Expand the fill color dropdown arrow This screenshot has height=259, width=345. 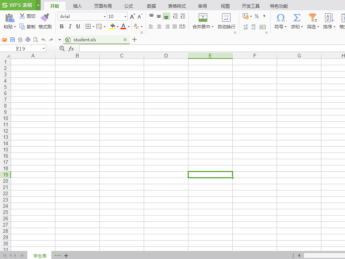(x=117, y=27)
